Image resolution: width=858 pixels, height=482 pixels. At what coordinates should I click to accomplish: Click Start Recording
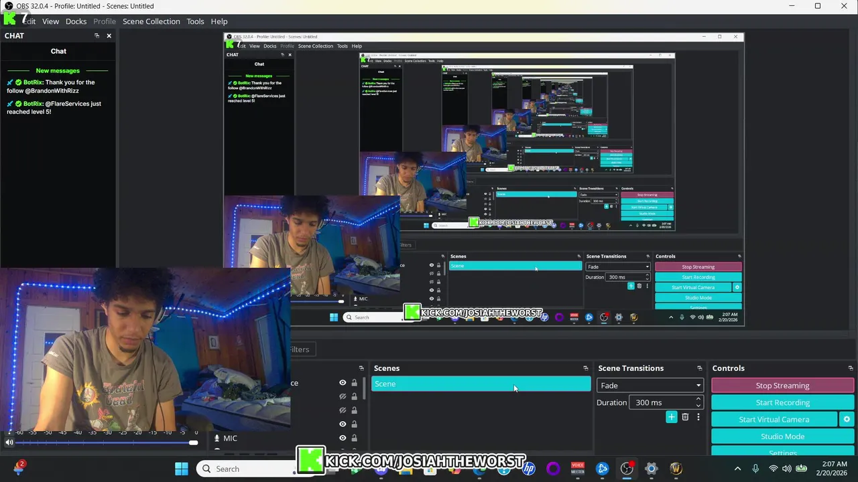point(782,402)
